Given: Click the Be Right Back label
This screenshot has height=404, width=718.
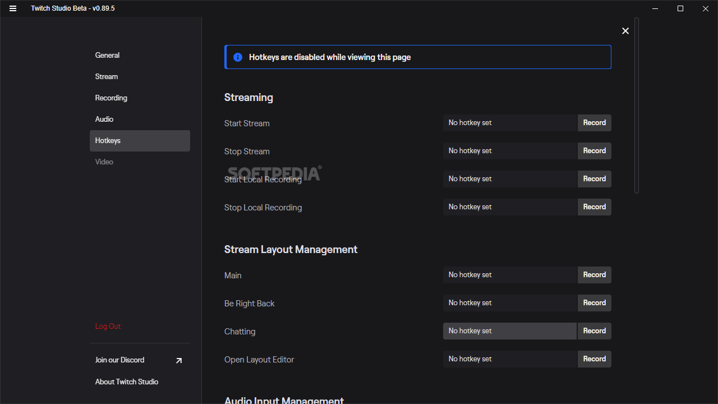Looking at the screenshot, I should coord(250,304).
